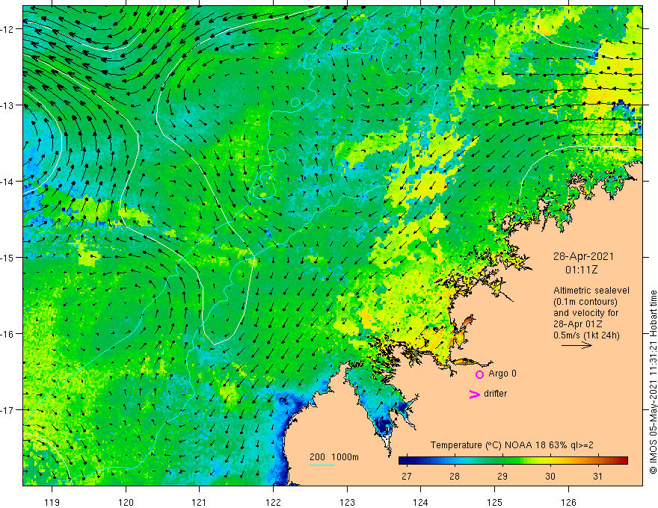Click the colorbar value 29
This screenshot has width=658, height=508.
pos(502,476)
